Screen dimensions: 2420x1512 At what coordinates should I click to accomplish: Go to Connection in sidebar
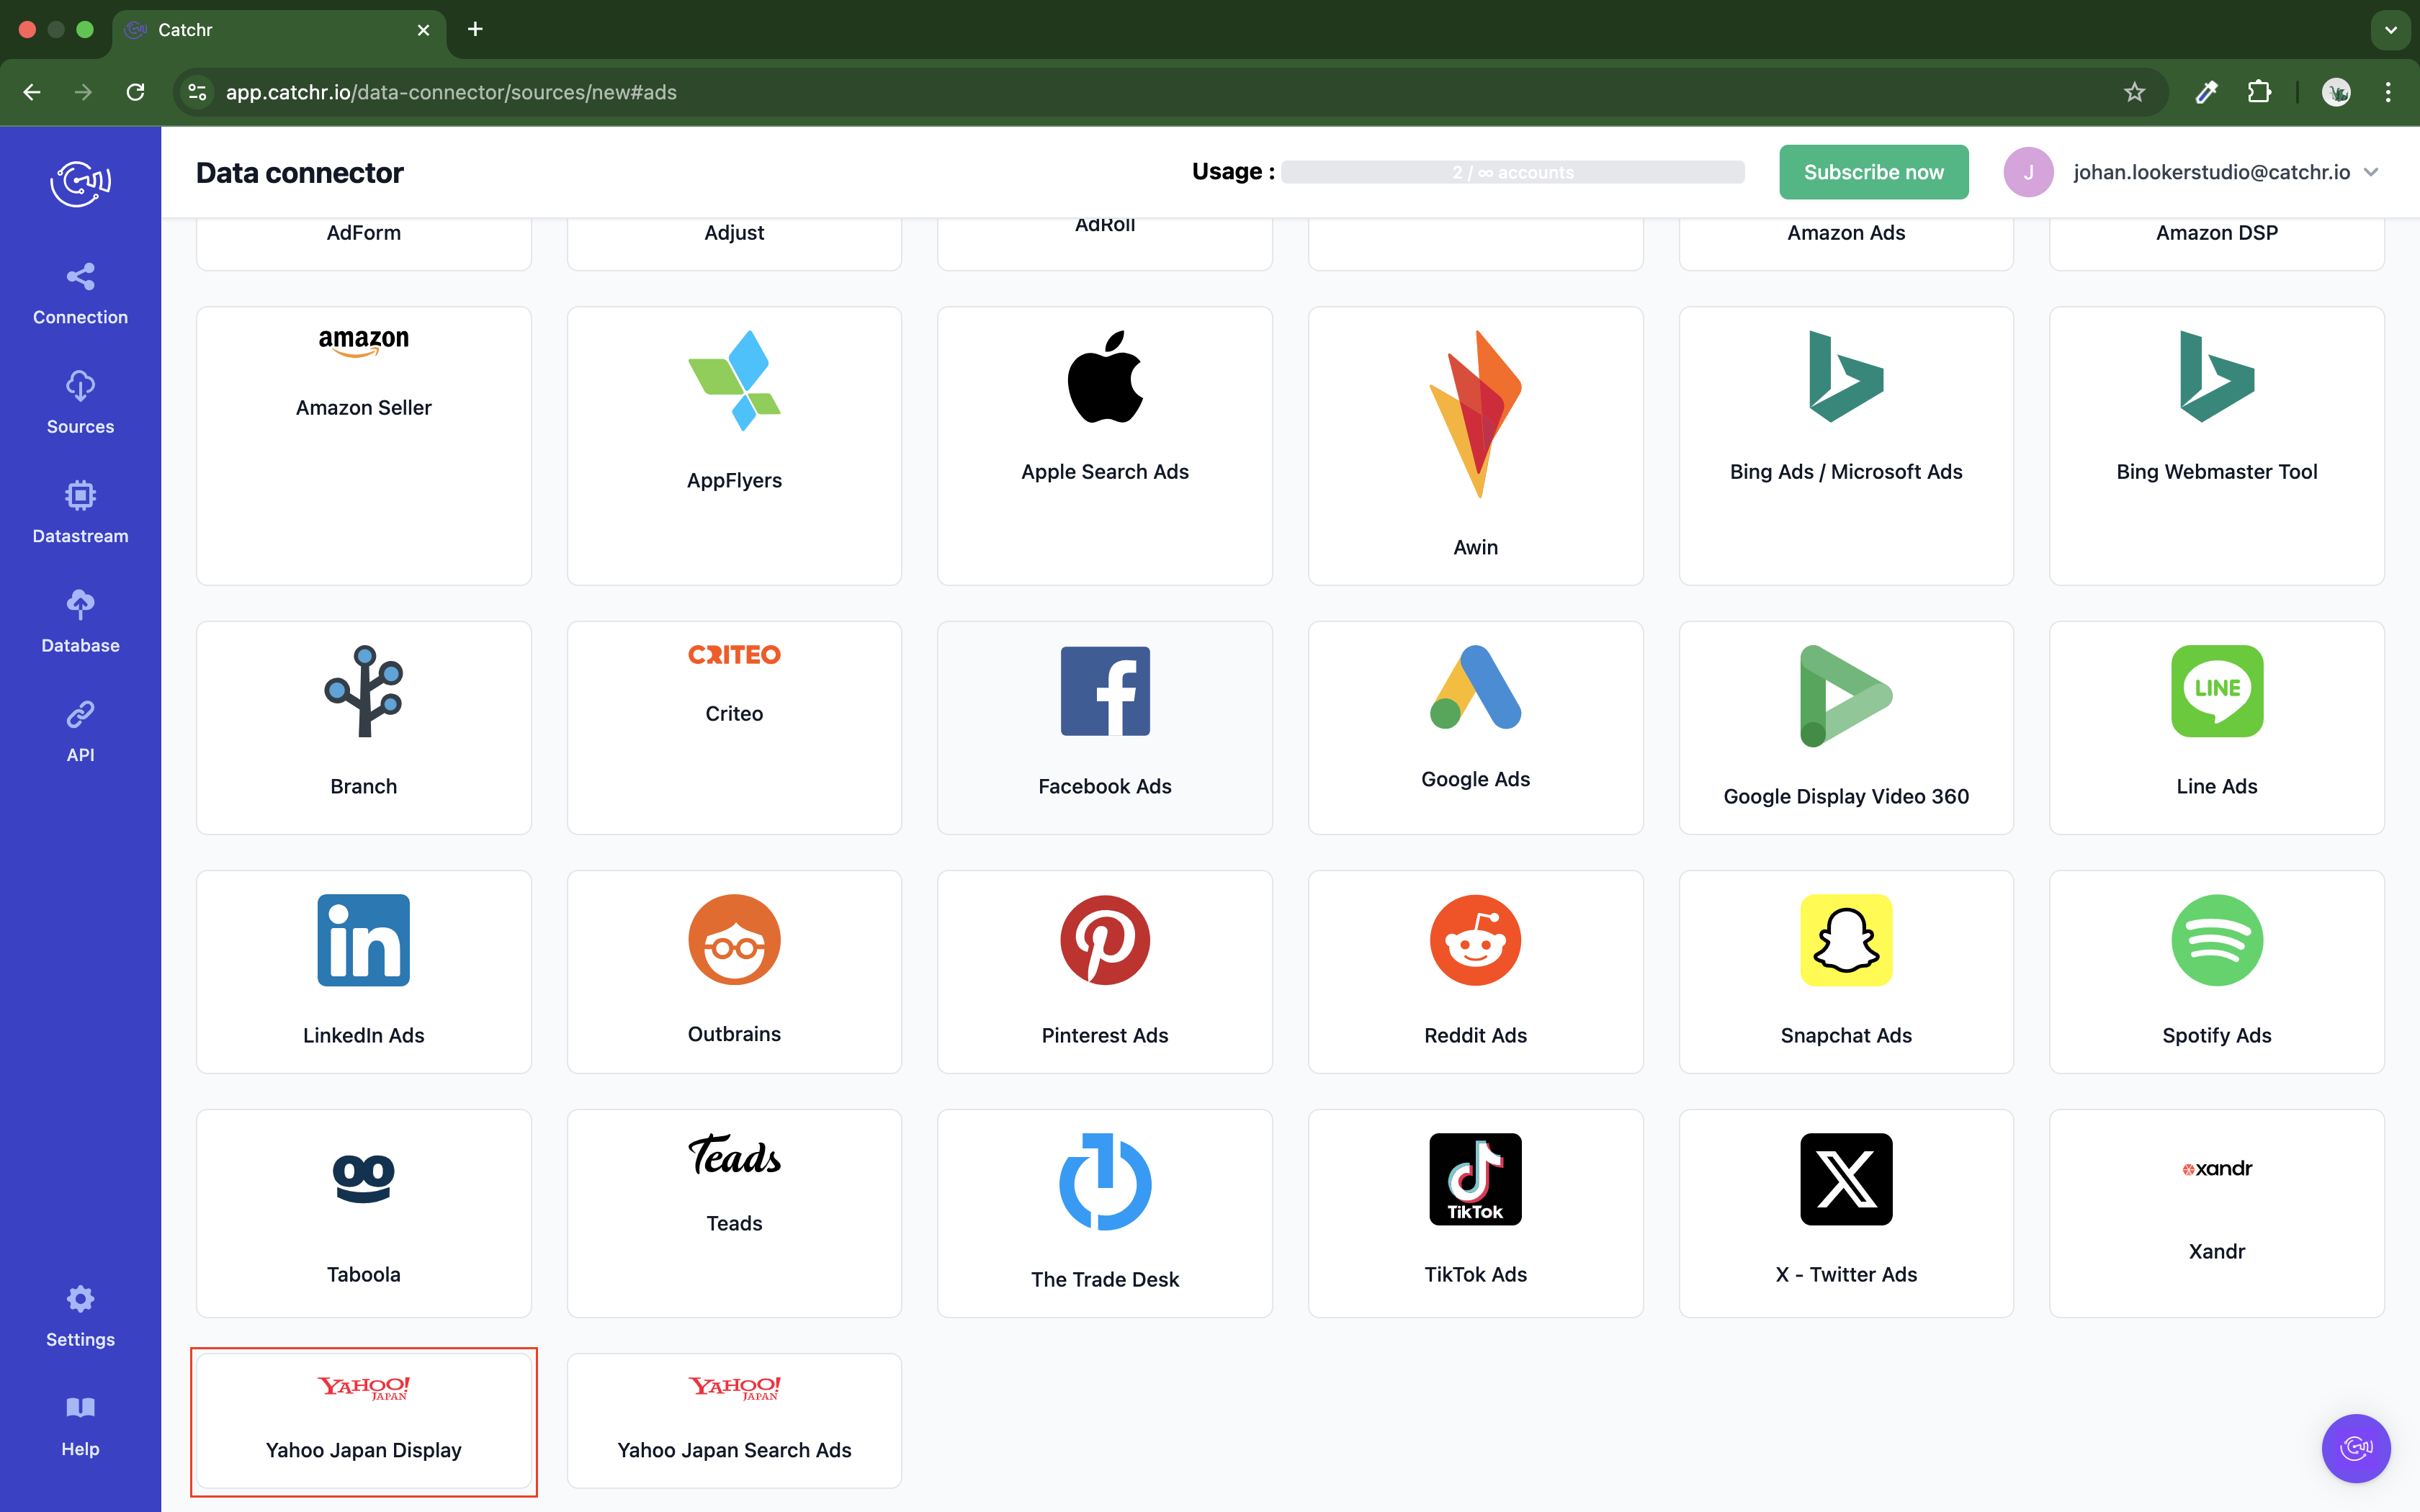(80, 294)
